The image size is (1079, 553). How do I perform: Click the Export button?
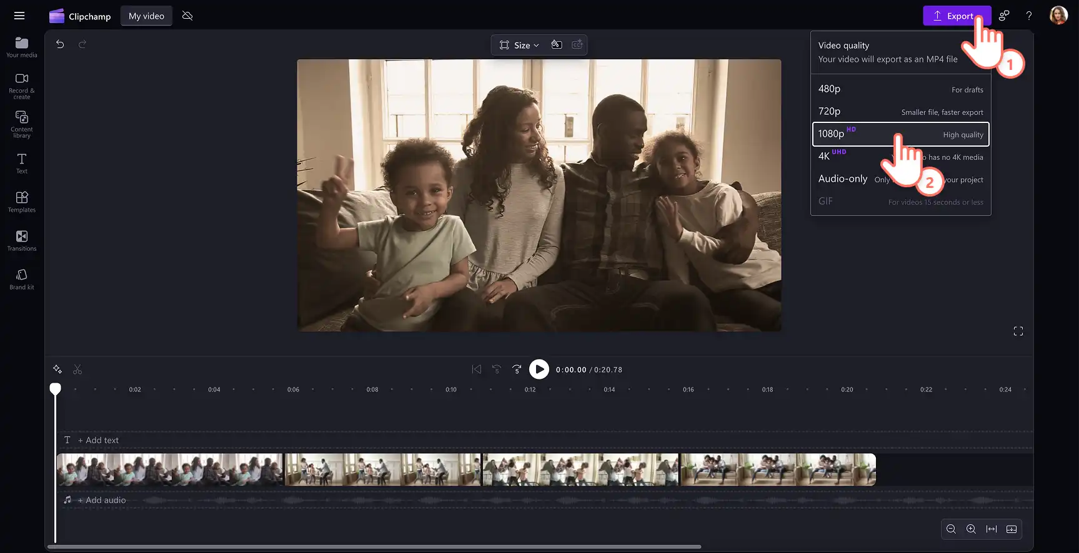[957, 16]
